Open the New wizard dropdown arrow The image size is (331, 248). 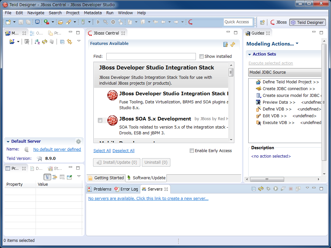(14, 22)
